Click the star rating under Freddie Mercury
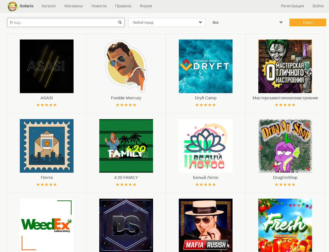Viewport: 329px width, 252px height. tap(126, 105)
